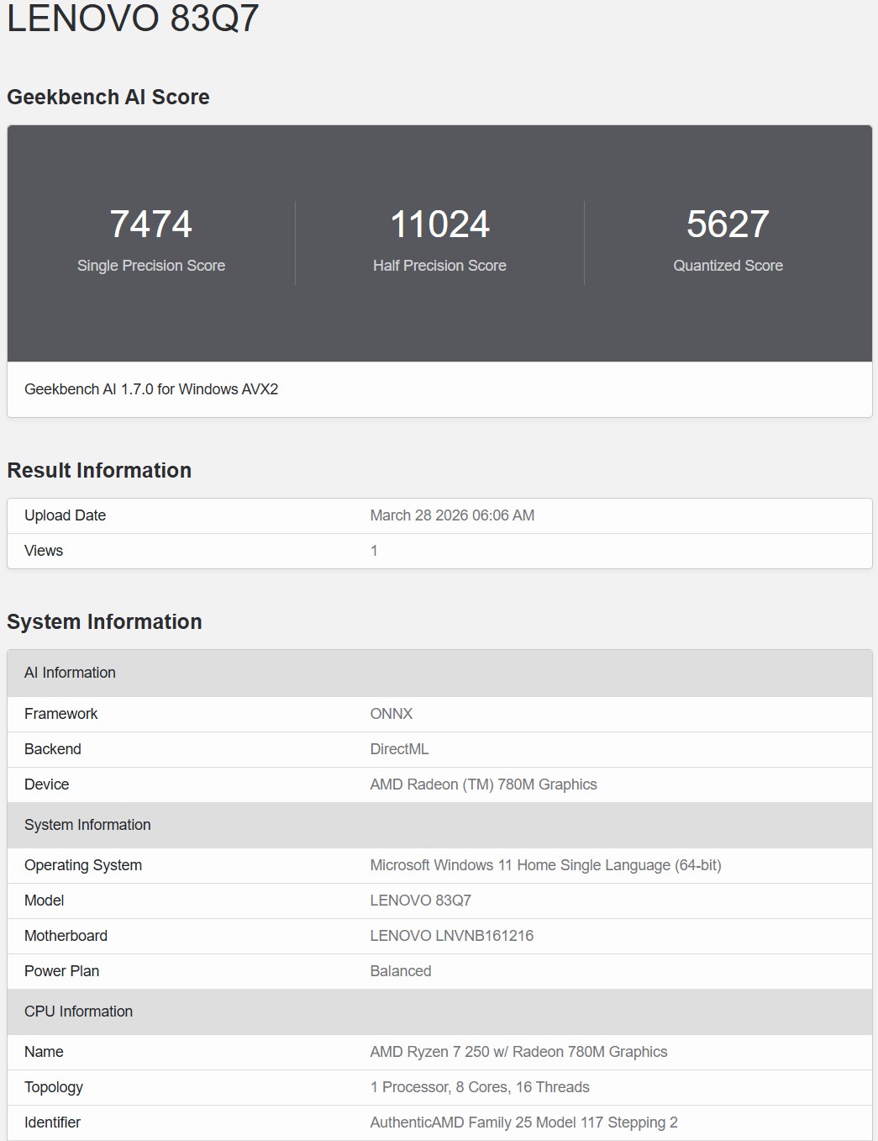Click the Microsoft Windows 11 operating system entry
This screenshot has width=878, height=1141.
click(546, 864)
